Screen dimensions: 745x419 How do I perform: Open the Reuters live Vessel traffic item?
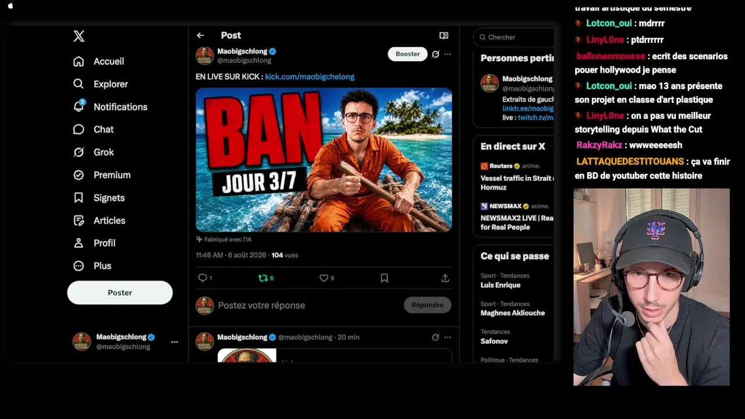coord(517,176)
